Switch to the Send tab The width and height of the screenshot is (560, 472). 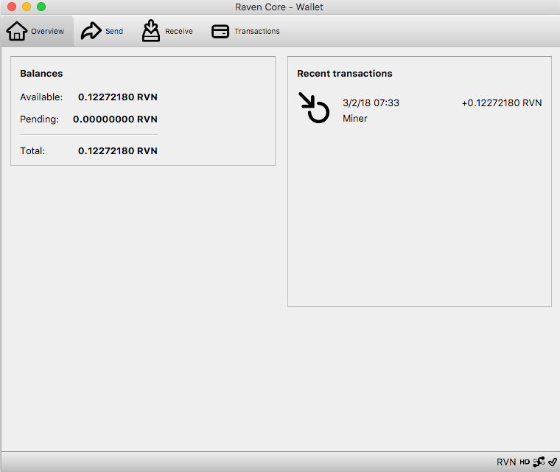[102, 31]
